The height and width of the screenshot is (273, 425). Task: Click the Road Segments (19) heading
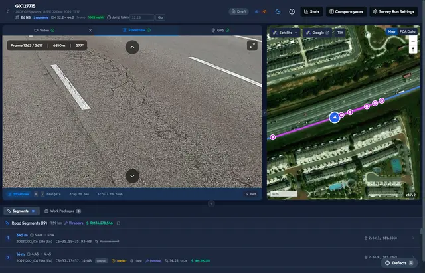coord(29,223)
